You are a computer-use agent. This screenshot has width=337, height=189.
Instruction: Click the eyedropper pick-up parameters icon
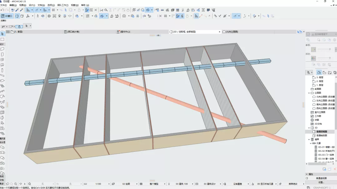[x=17, y=10]
